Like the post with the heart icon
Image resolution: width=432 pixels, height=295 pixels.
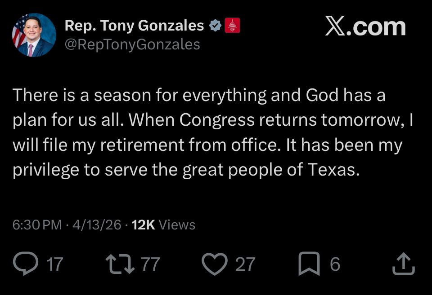point(214,264)
